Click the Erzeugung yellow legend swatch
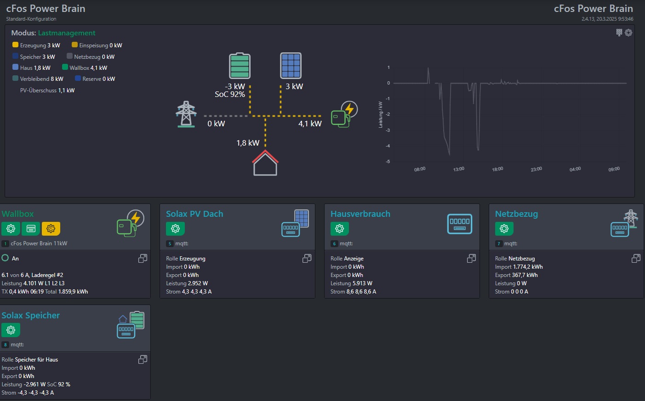 [x=15, y=45]
